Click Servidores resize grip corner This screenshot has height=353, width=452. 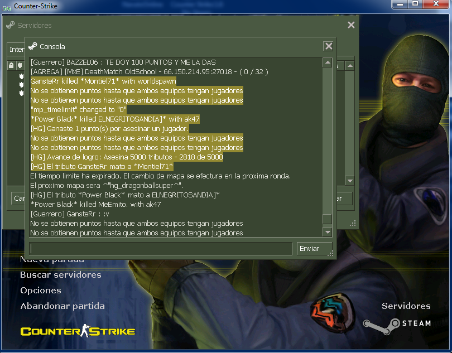353,223
